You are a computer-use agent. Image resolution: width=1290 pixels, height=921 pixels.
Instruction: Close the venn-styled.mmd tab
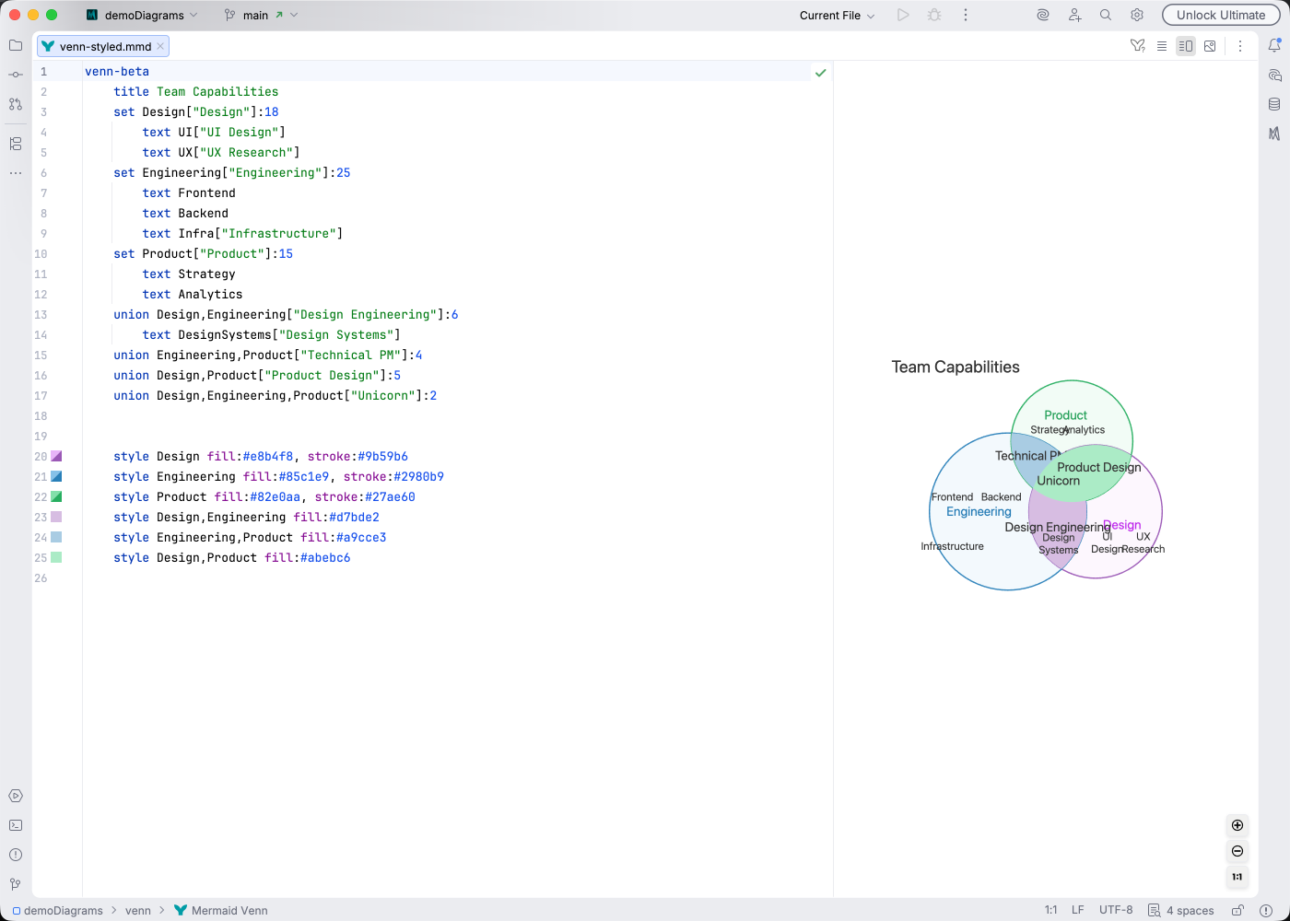[x=160, y=45]
